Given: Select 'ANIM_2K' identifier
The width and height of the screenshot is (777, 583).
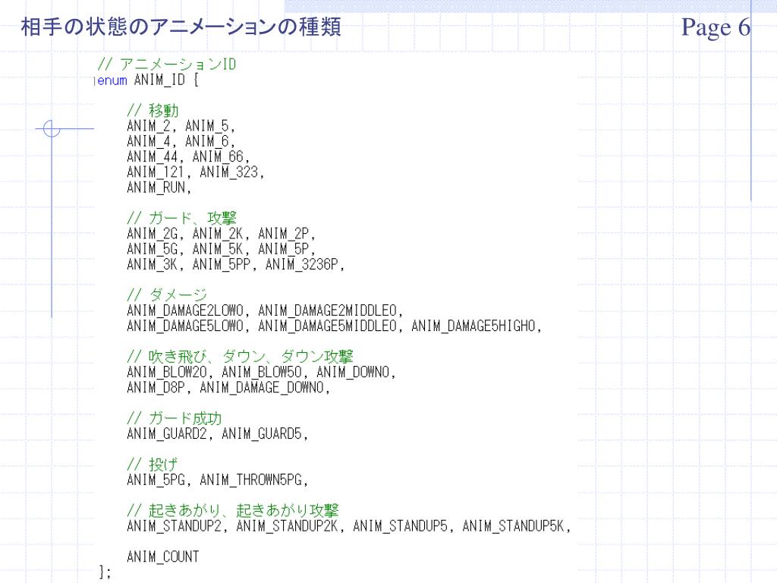Looking at the screenshot, I should click(218, 234).
